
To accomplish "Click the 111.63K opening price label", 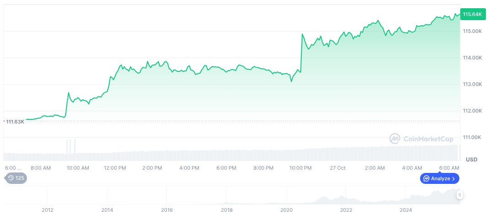I will 15,121.
